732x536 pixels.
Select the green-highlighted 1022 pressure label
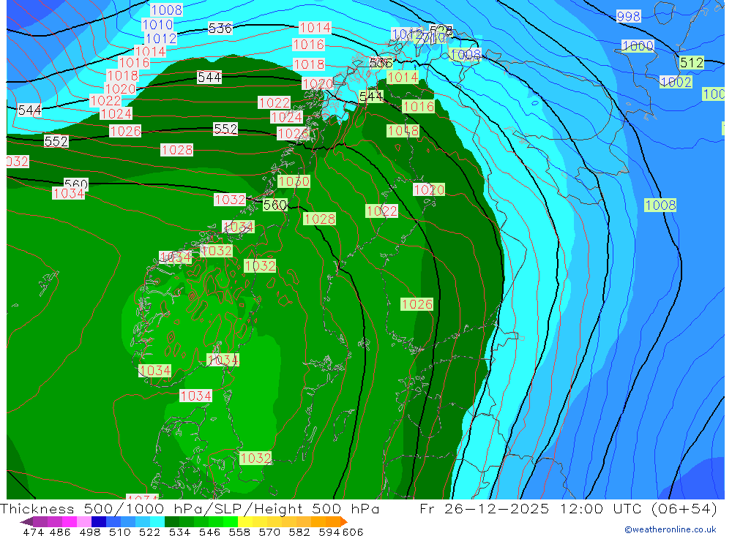[381, 211]
